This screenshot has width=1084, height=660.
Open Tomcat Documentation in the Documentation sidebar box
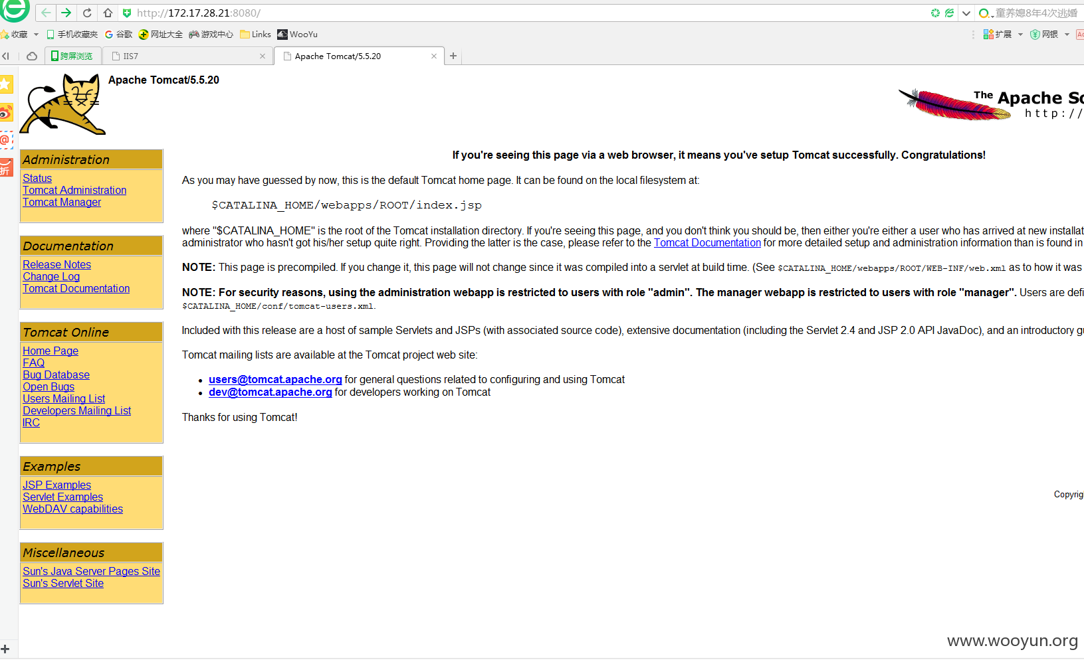point(76,288)
